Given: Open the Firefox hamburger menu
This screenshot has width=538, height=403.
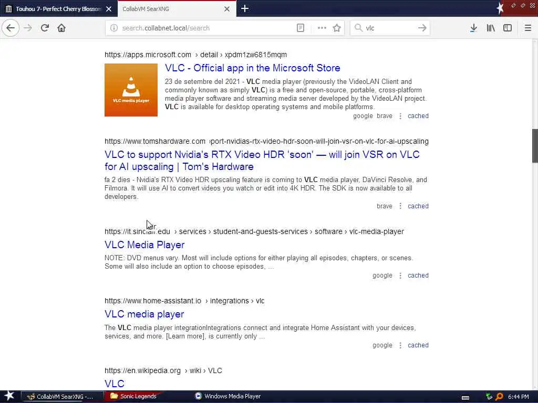Looking at the screenshot, I should point(528,28).
